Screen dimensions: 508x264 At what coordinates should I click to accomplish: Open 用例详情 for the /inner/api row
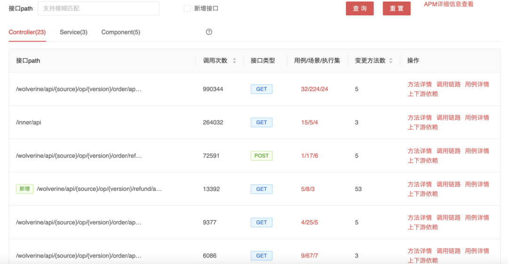pos(477,118)
